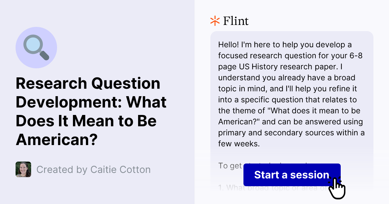Select the Flint wordmark text

coord(236,21)
